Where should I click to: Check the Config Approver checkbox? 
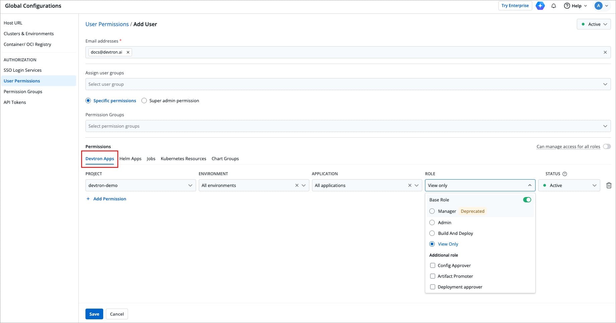(x=433, y=265)
